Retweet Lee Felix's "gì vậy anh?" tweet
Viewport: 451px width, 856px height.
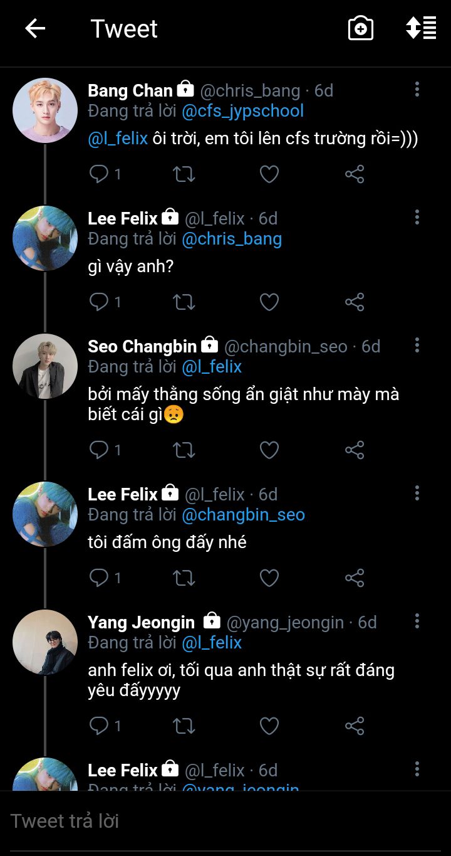[x=184, y=302]
